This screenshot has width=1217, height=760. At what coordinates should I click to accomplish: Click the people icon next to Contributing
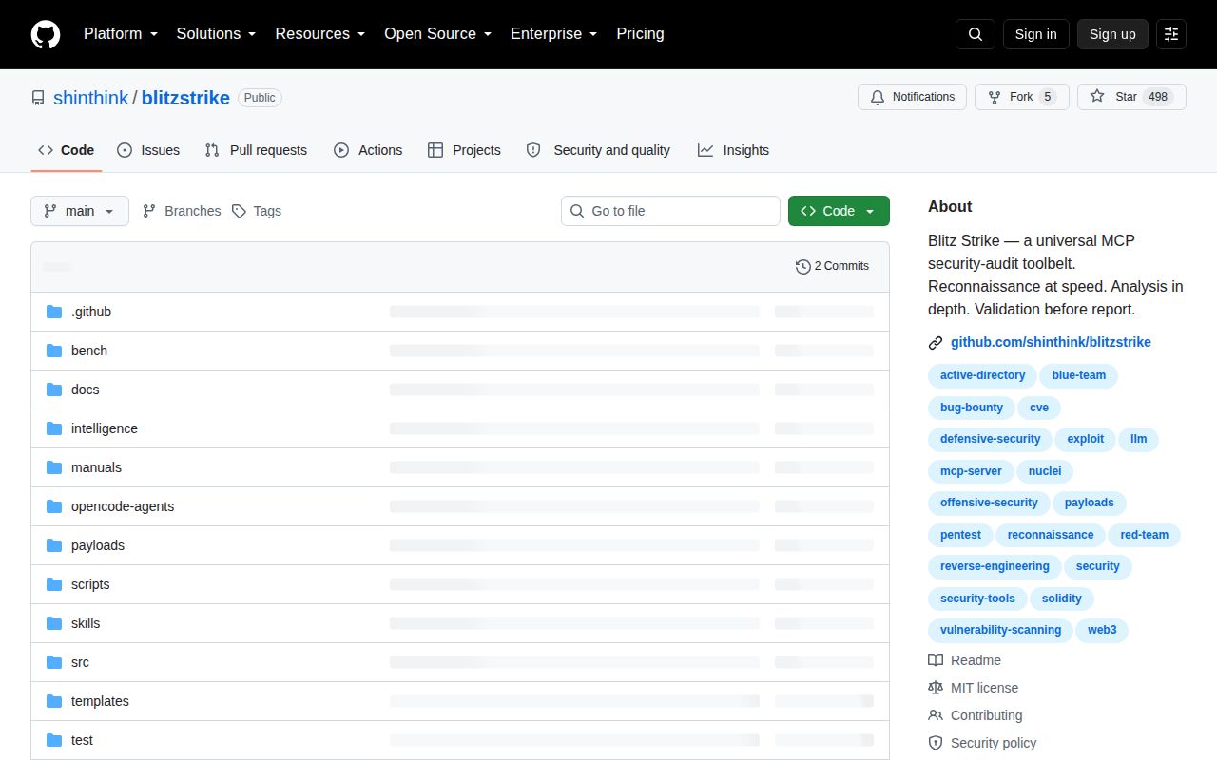(936, 715)
